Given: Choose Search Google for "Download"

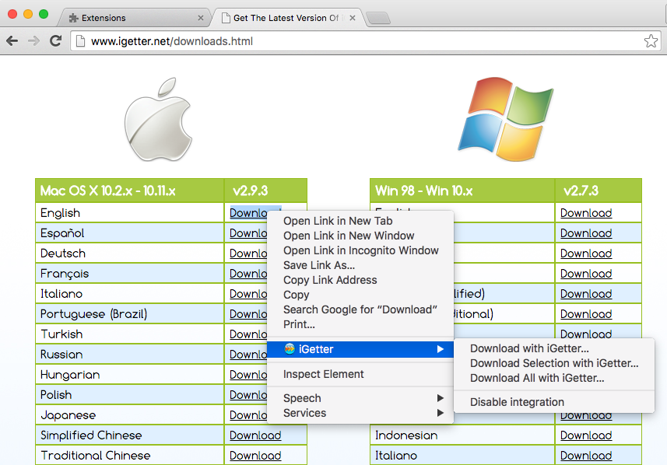Looking at the screenshot, I should (x=360, y=309).
